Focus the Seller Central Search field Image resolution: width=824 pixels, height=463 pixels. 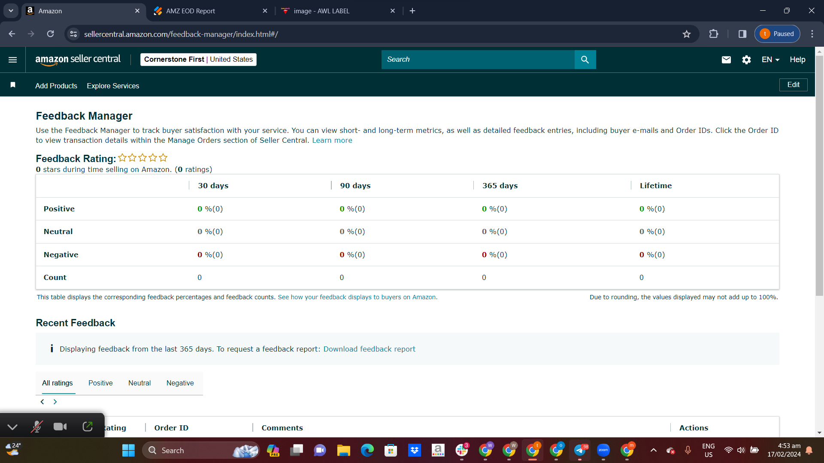point(478,60)
